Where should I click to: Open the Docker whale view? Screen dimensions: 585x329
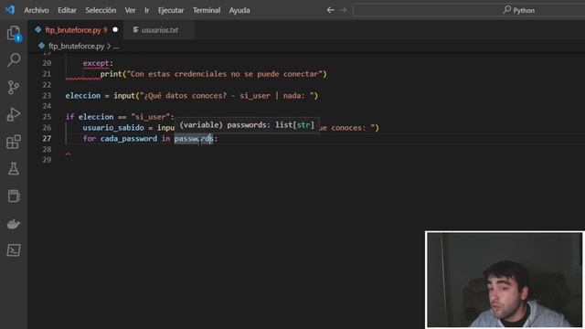point(14,224)
